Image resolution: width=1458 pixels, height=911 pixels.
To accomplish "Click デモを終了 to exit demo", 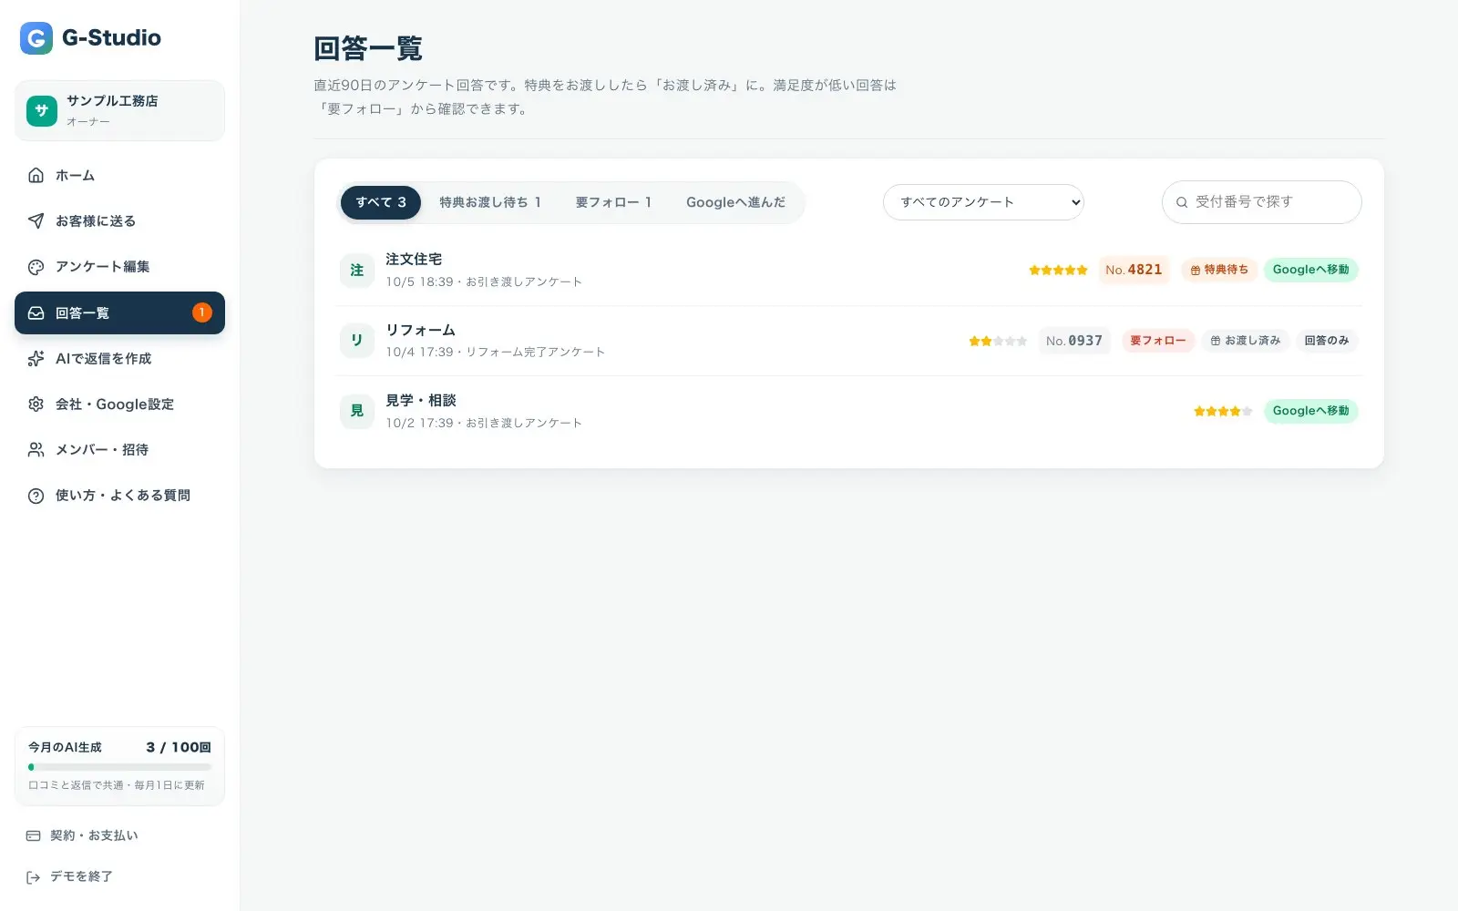I will point(119,876).
